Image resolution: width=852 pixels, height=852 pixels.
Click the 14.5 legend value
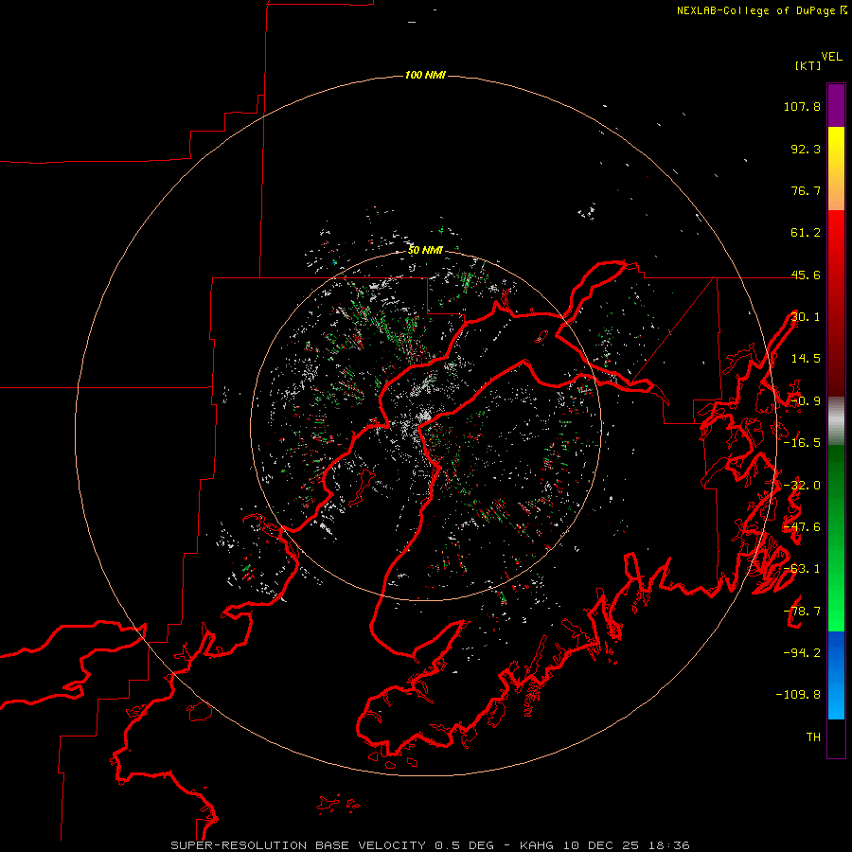pos(806,359)
